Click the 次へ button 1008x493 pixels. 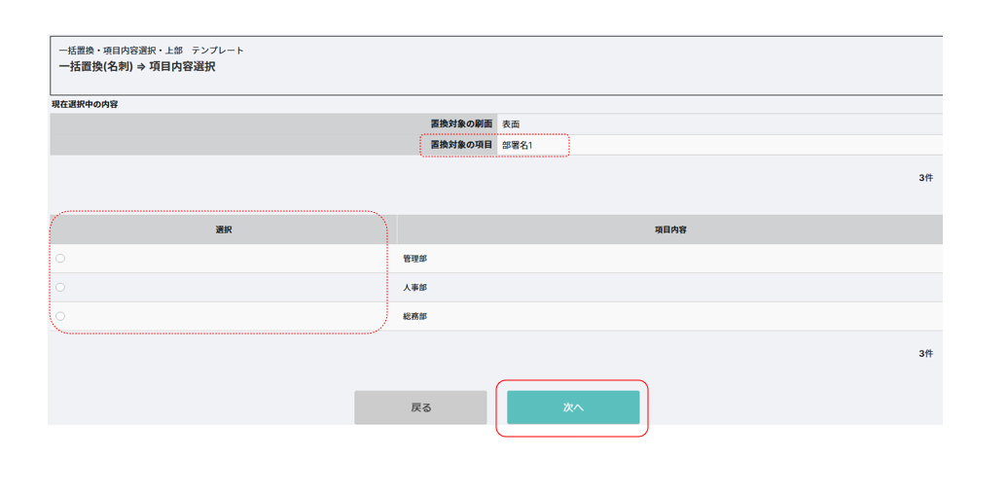pyautogui.click(x=573, y=407)
